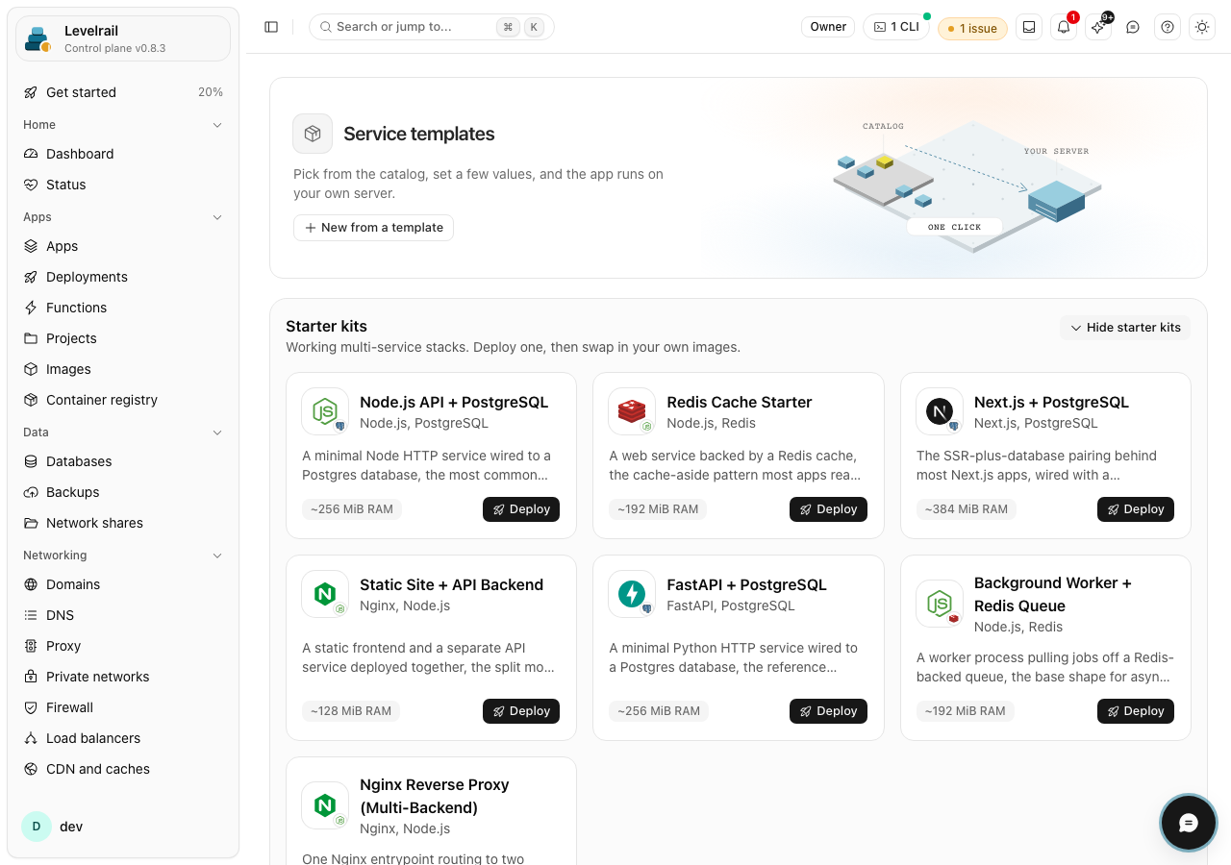Click the inbox tray icon
The height and width of the screenshot is (865, 1231).
point(1029,27)
